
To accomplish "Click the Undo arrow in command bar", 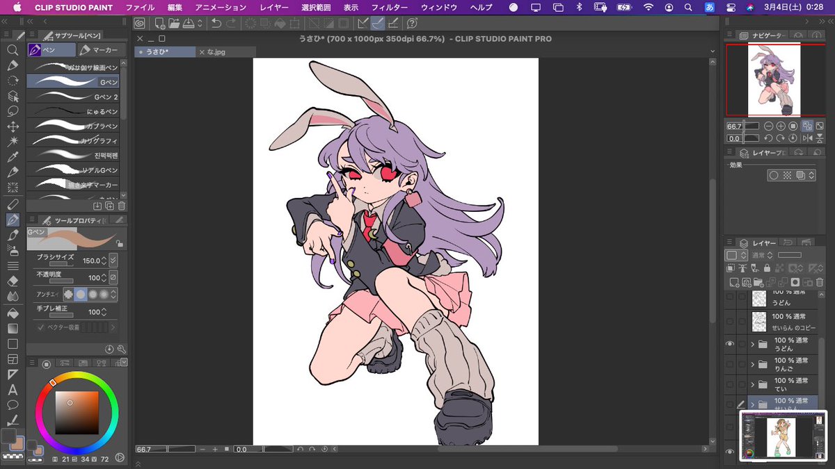I will click(216, 24).
